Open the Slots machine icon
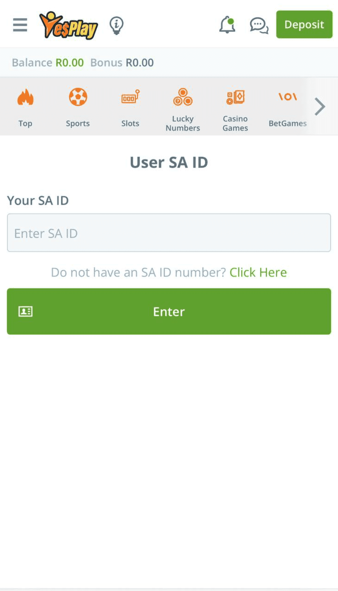This screenshot has width=338, height=591. click(x=130, y=97)
